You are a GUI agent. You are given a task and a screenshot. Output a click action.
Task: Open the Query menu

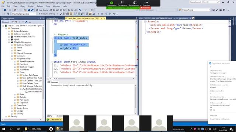click(23, 6)
